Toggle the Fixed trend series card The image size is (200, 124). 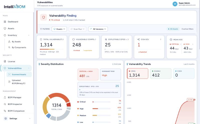184,74
